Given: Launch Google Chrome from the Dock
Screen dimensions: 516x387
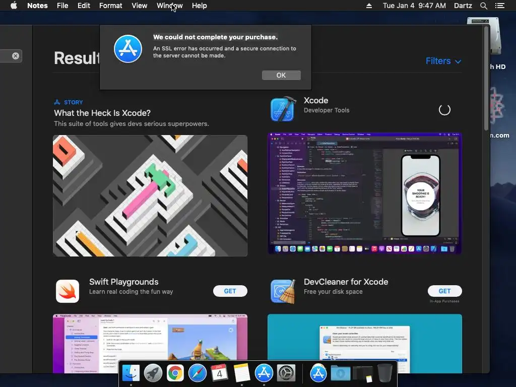Looking at the screenshot, I should (175, 373).
